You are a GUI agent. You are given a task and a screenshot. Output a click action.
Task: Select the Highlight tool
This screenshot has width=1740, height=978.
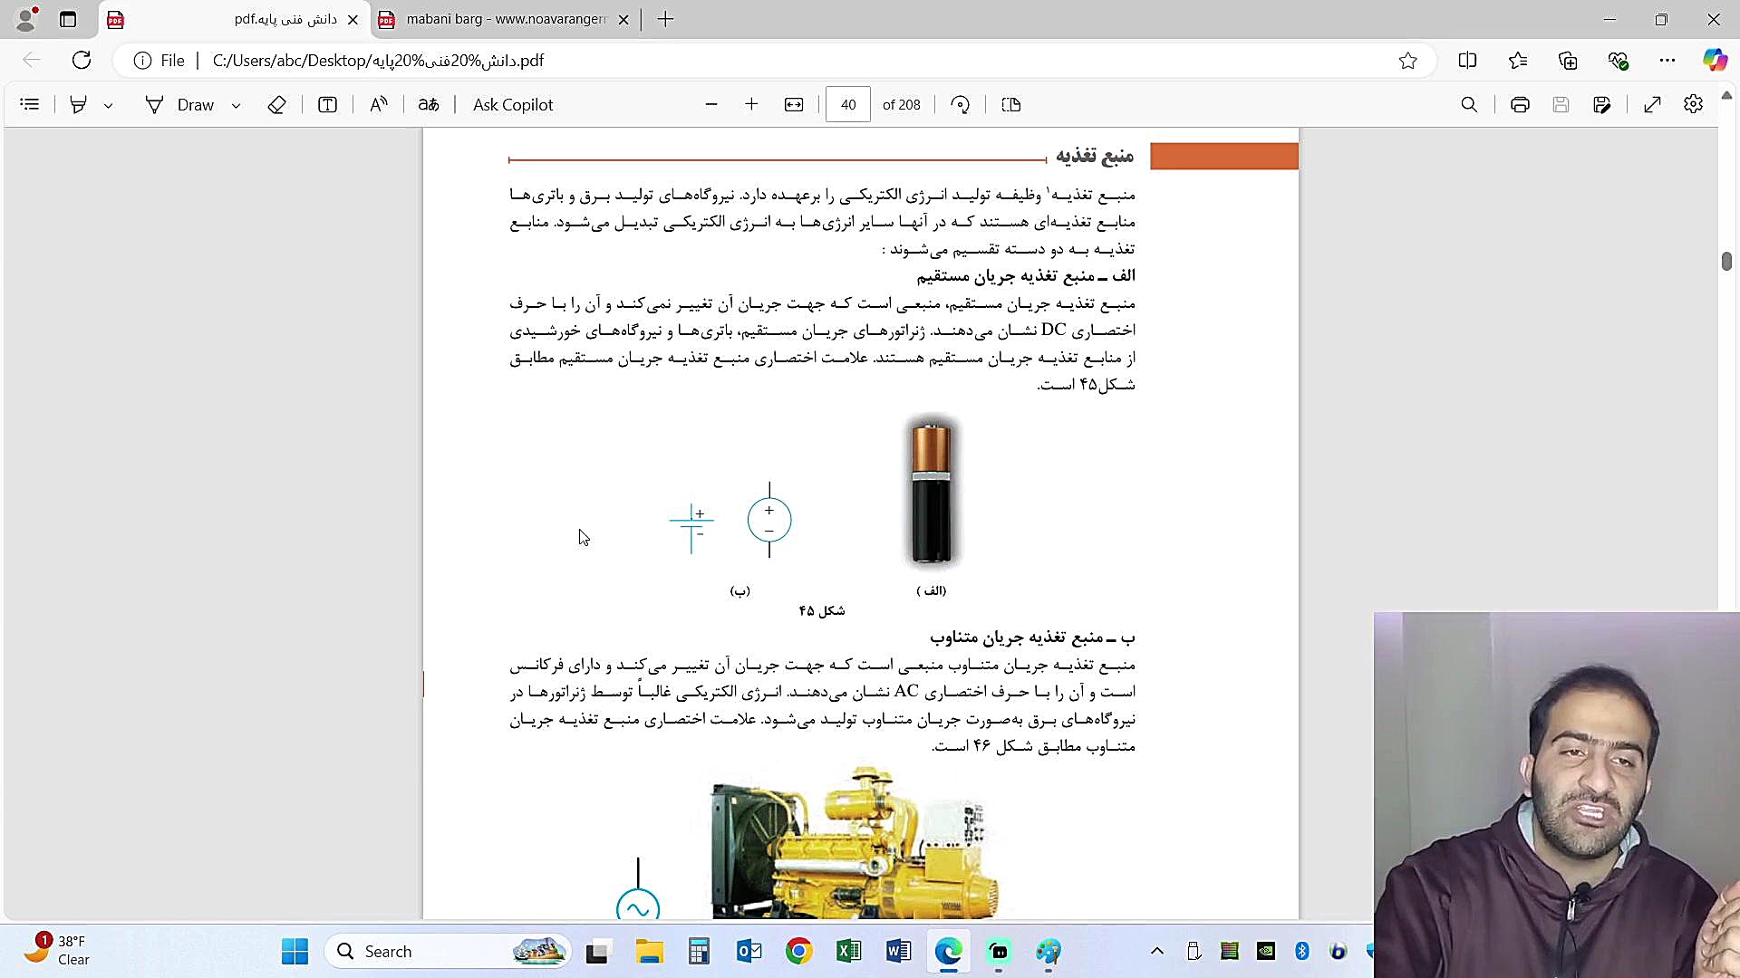(x=79, y=105)
